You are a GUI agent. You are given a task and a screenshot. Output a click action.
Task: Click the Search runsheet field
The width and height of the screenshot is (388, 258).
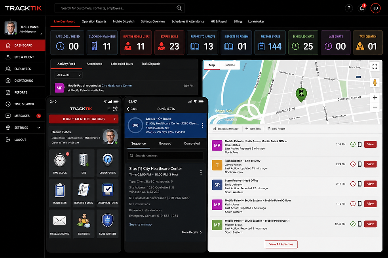pos(165,156)
